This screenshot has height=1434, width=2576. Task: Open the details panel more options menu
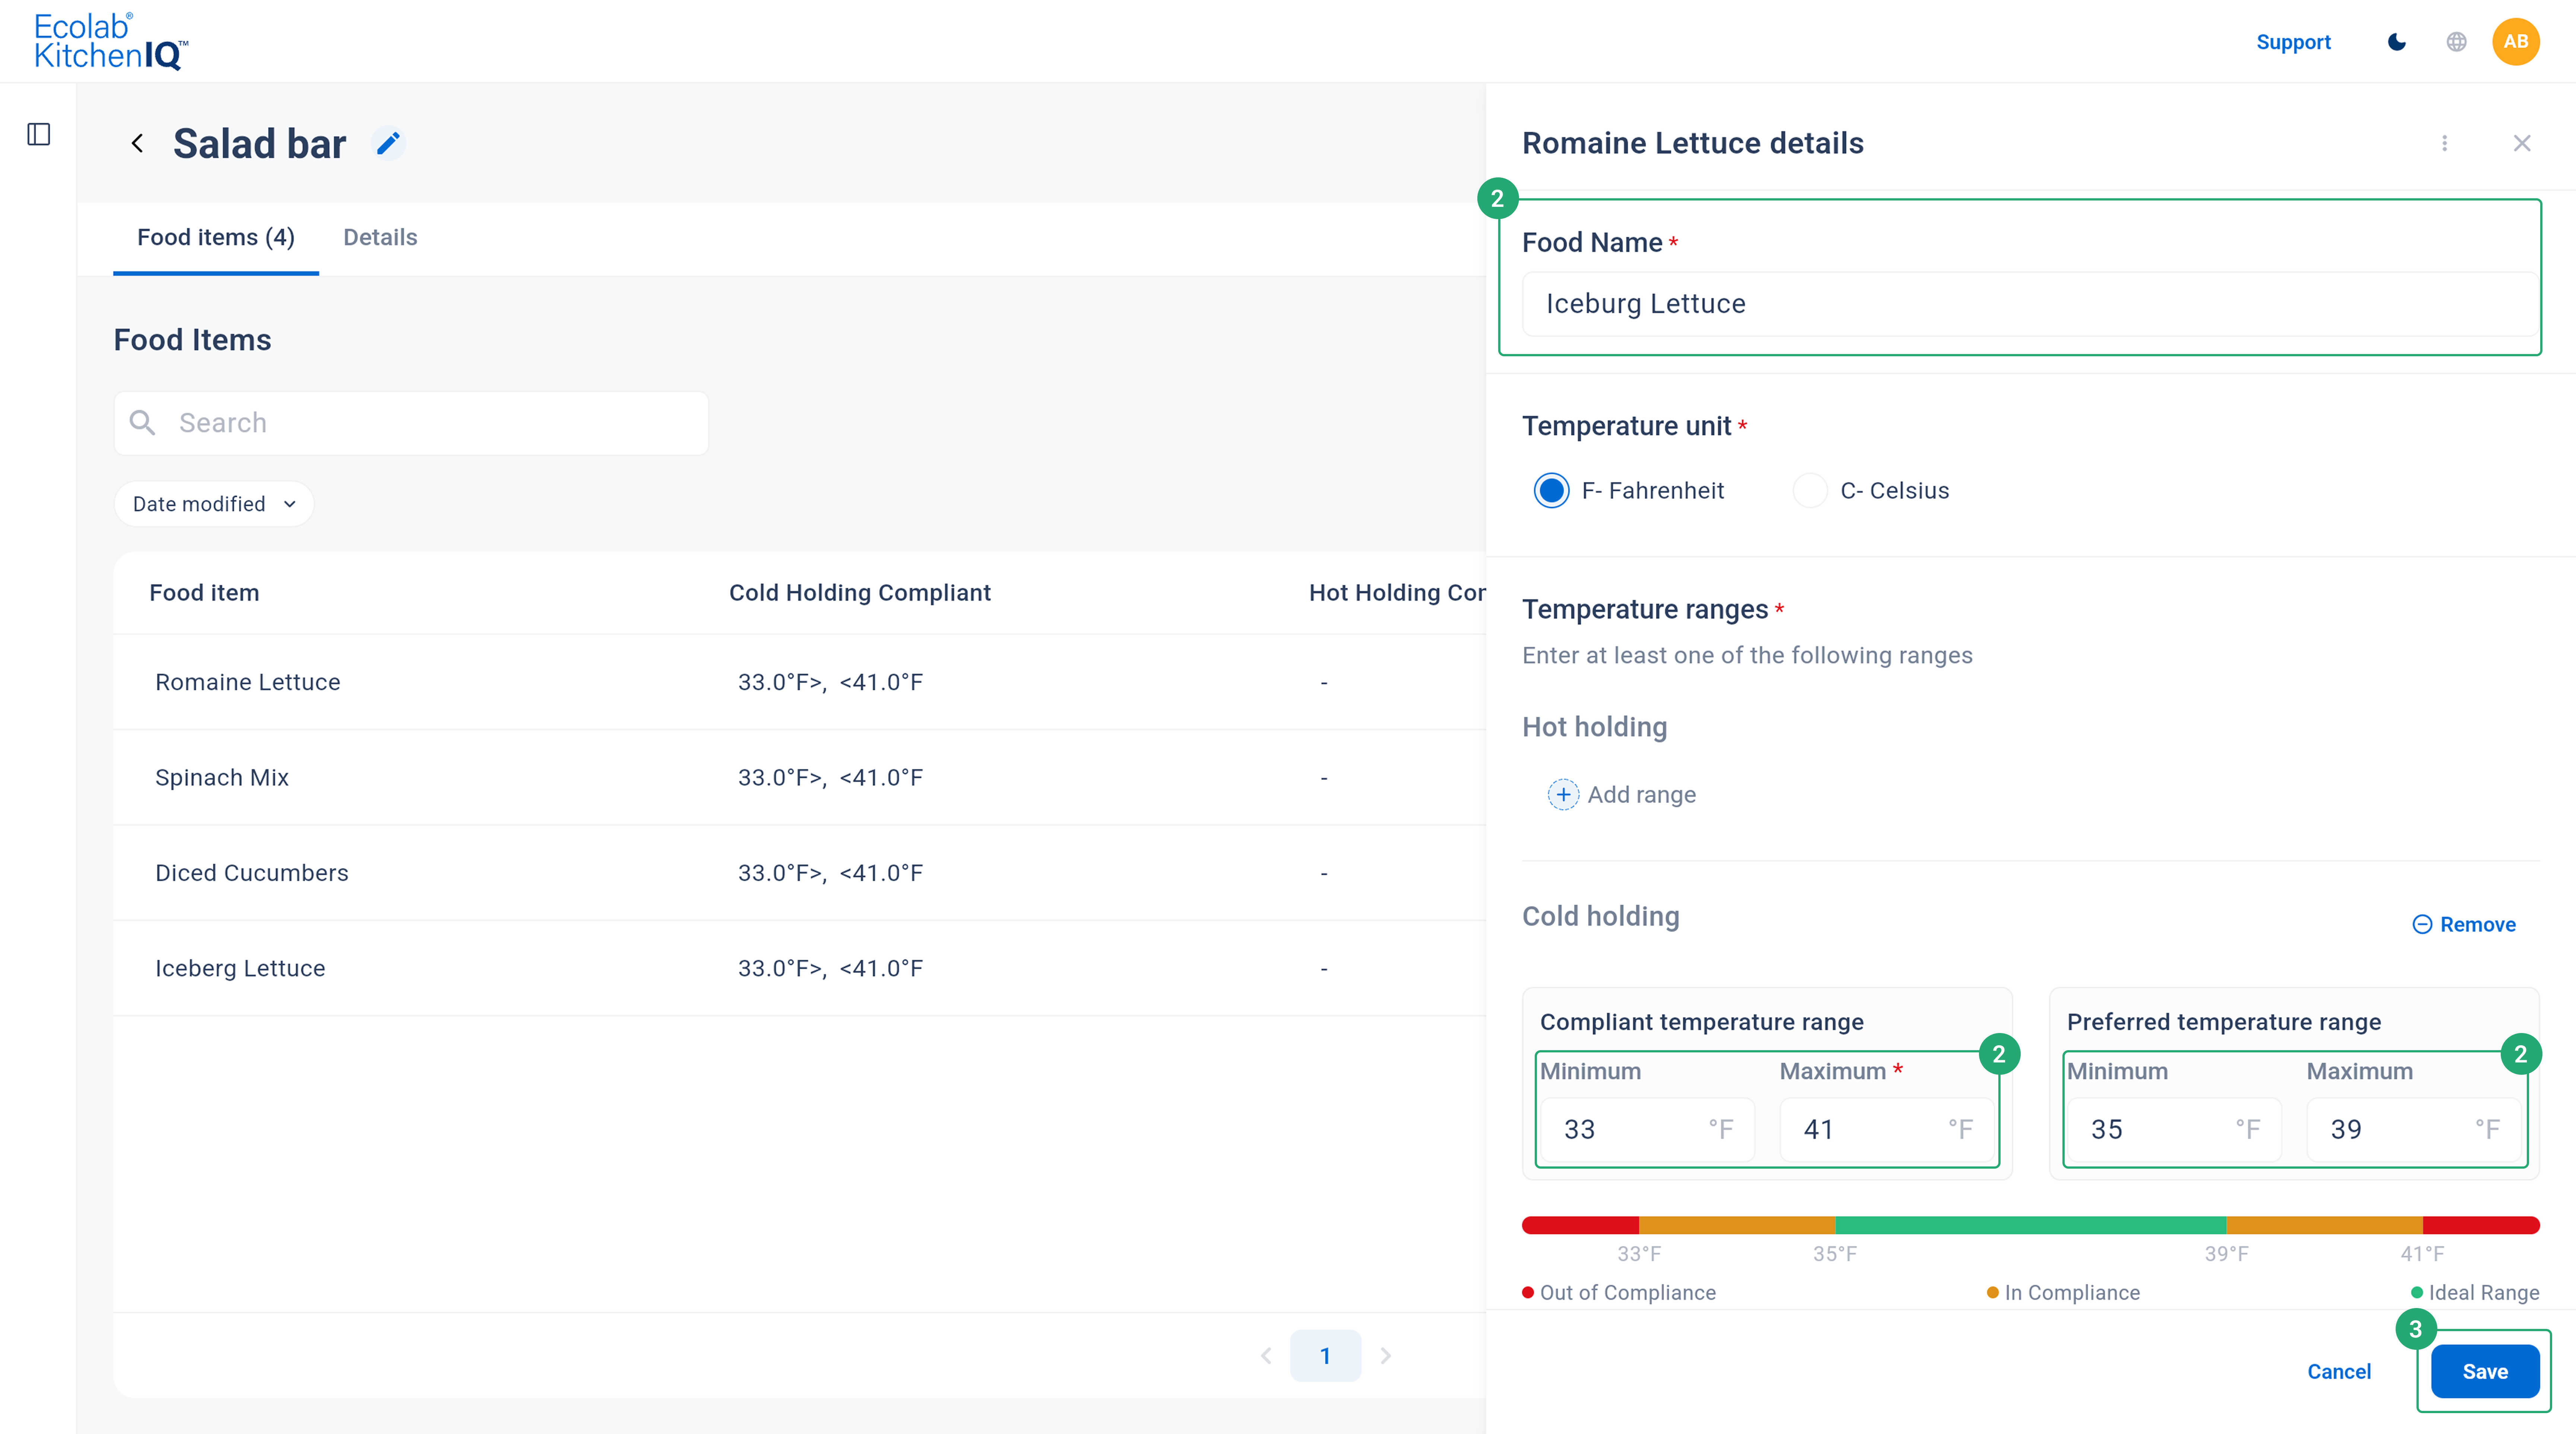2445,143
